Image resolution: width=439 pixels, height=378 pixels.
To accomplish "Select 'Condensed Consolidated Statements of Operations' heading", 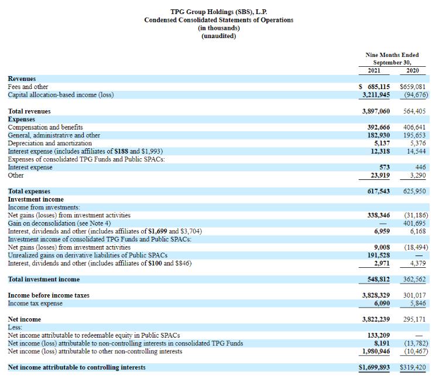I will pos(219,20).
